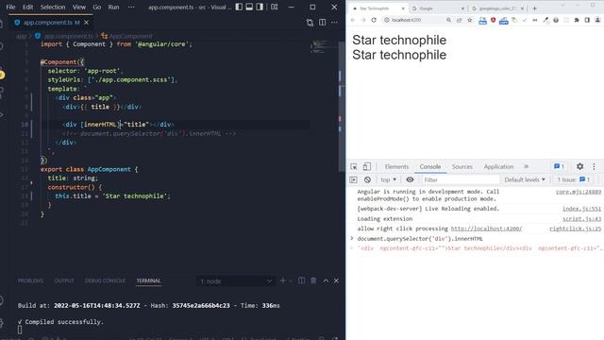
Task: Go forward in the browser
Action: pyautogui.click(x=362, y=20)
